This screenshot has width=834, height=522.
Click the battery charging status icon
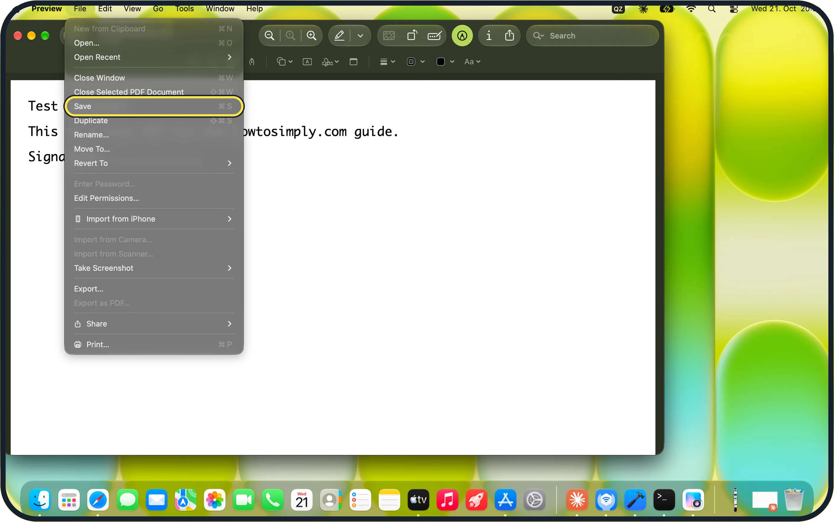(667, 9)
